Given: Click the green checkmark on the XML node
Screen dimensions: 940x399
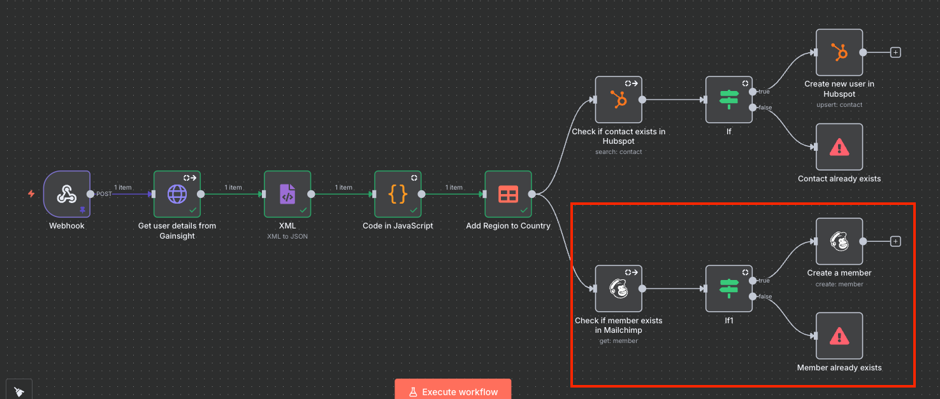Looking at the screenshot, I should pos(303,209).
